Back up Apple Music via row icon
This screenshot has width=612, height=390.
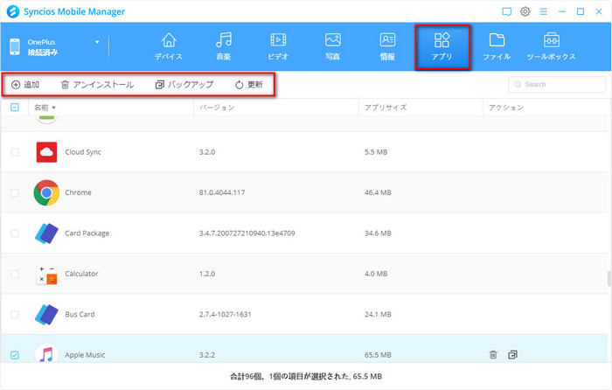513,354
